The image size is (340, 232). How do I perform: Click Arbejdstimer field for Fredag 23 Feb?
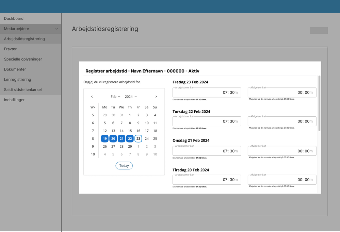207,93
